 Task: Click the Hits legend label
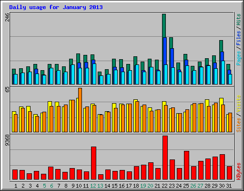238,20
